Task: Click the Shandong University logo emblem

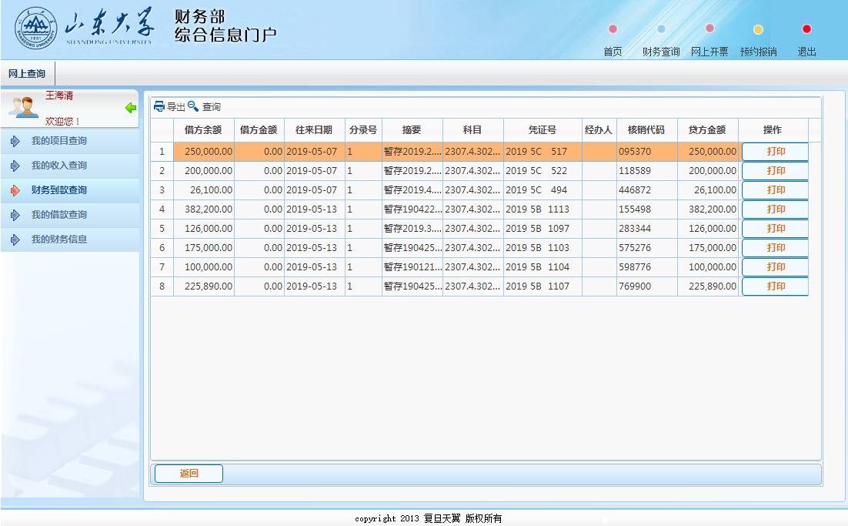Action: [x=35, y=28]
